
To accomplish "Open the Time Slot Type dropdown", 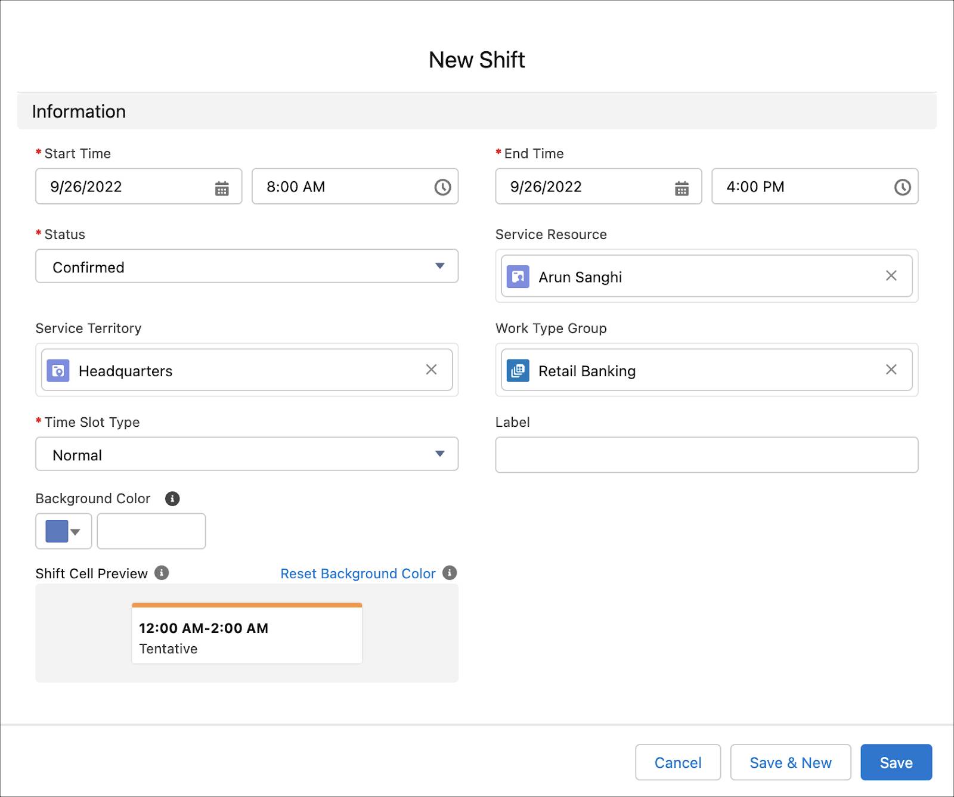I will (439, 454).
